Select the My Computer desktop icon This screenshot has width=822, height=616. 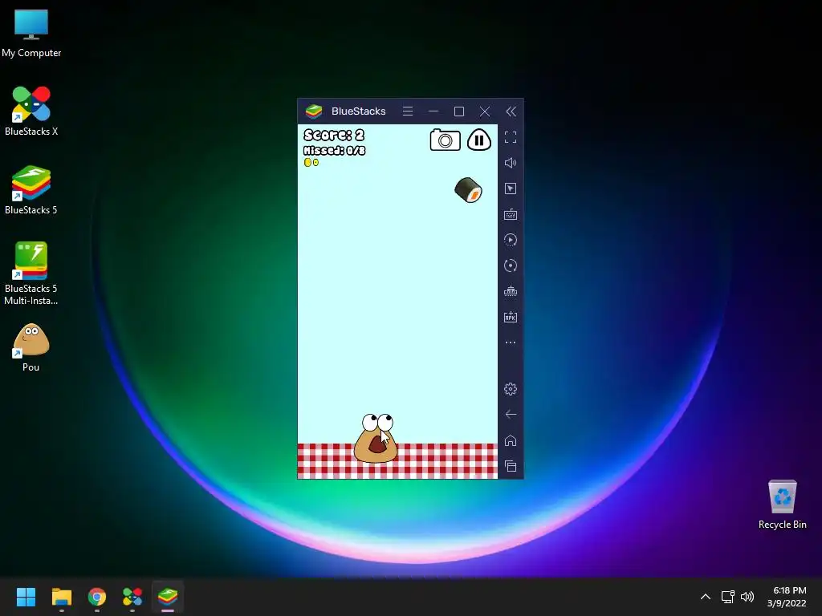[x=31, y=33]
